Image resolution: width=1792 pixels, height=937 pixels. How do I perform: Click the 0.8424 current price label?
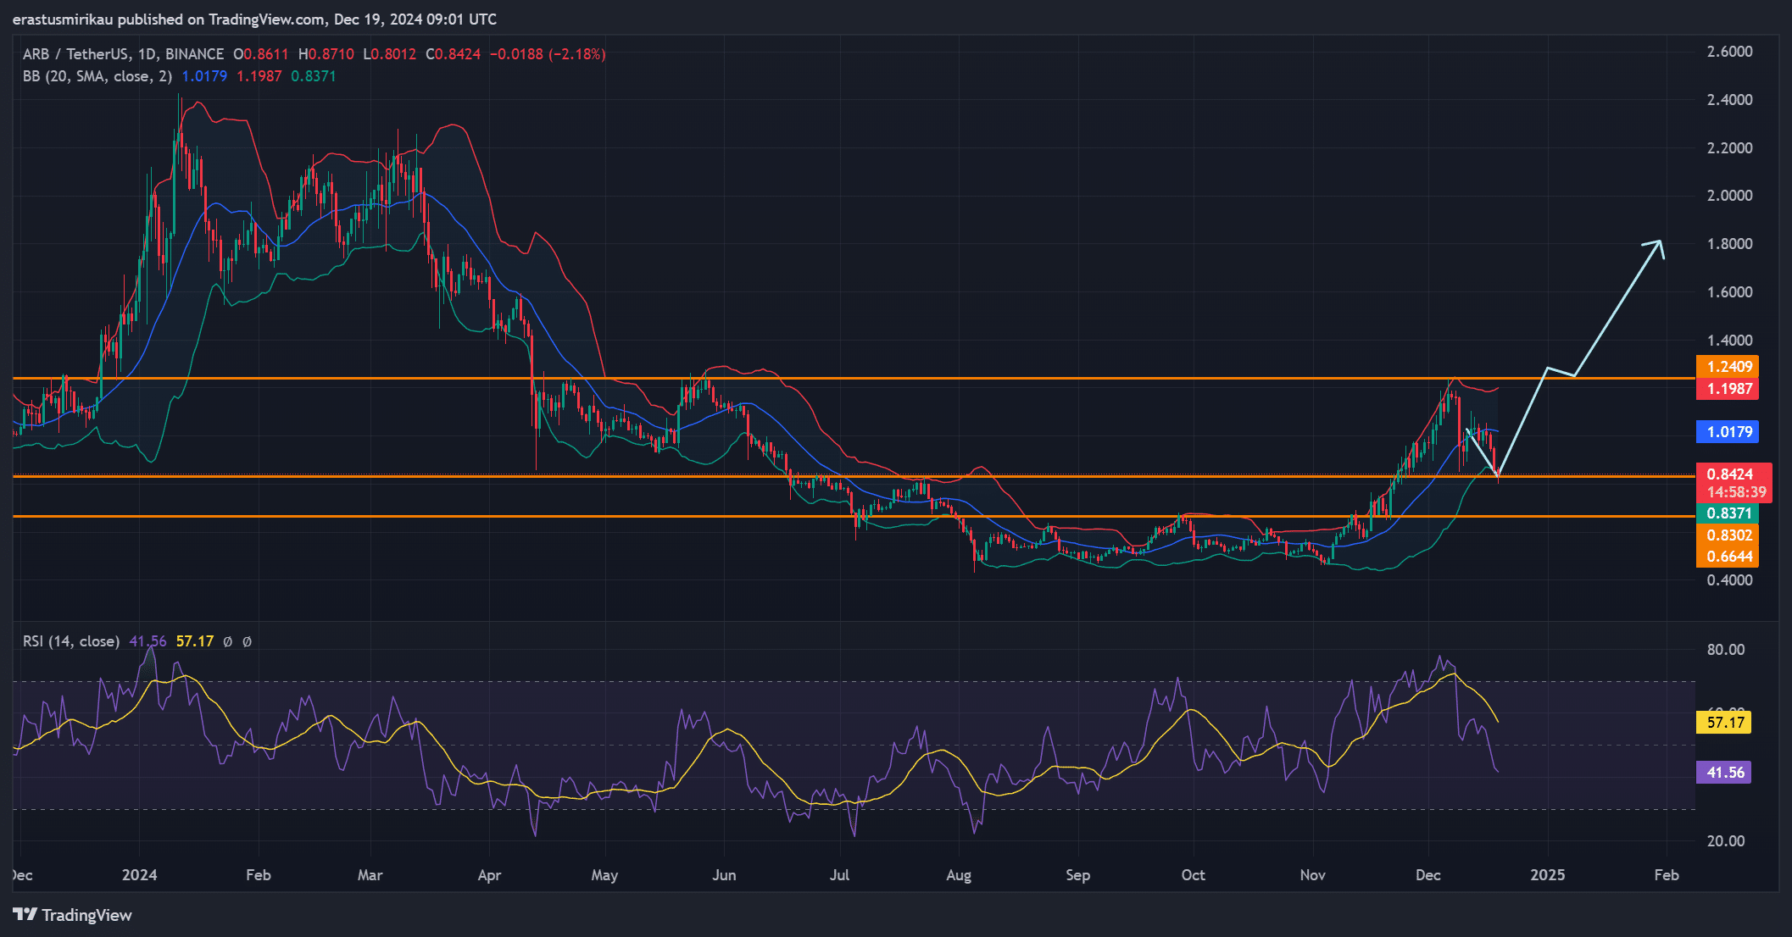[x=1729, y=474]
